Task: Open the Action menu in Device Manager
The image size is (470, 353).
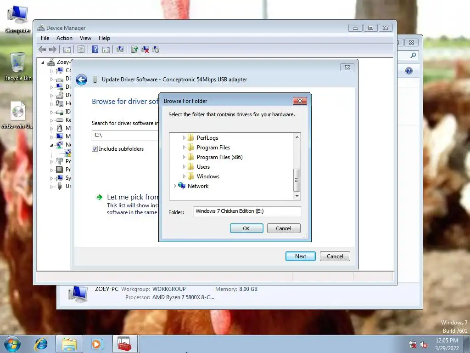Action: [64, 38]
